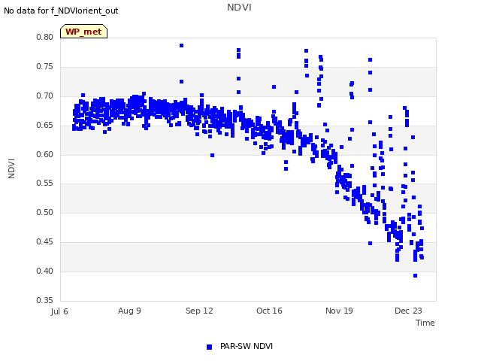
Task: Click the Jul 6 x-axis tick label
Action: click(x=59, y=311)
